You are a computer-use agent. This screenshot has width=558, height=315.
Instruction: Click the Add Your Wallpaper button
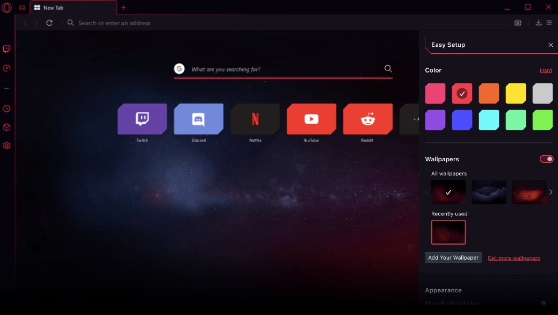pos(453,257)
